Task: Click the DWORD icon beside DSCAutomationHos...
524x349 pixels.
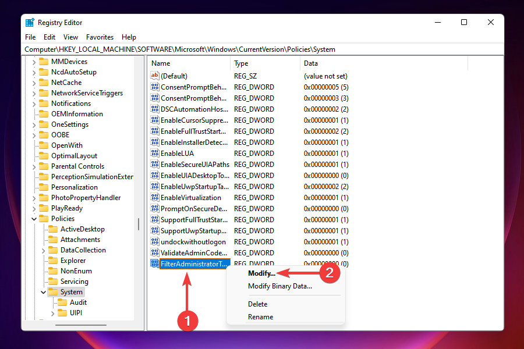Action: pyautogui.click(x=154, y=109)
